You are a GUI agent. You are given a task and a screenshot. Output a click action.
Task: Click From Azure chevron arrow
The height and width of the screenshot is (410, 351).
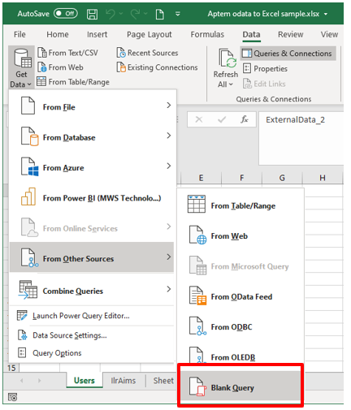pos(169,166)
